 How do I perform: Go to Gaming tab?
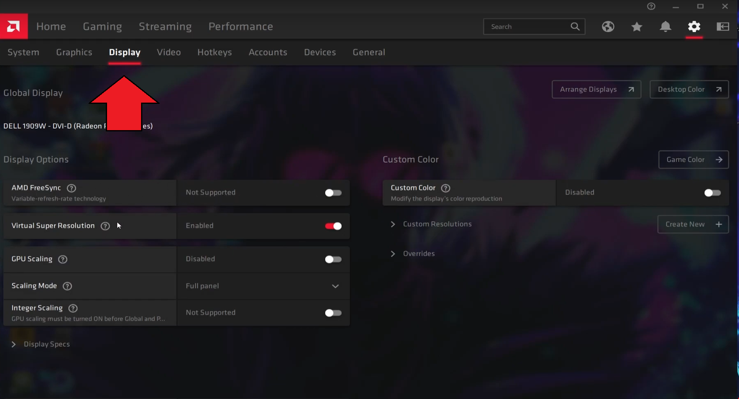click(103, 27)
